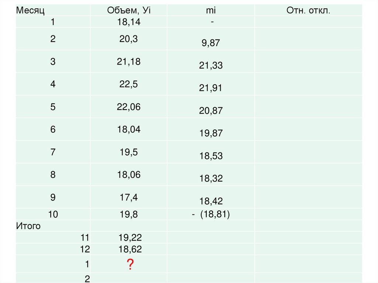Image resolution: width=378 pixels, height=283 pixels.
Task: Select the cell containing 21,18
Action: click(129, 62)
